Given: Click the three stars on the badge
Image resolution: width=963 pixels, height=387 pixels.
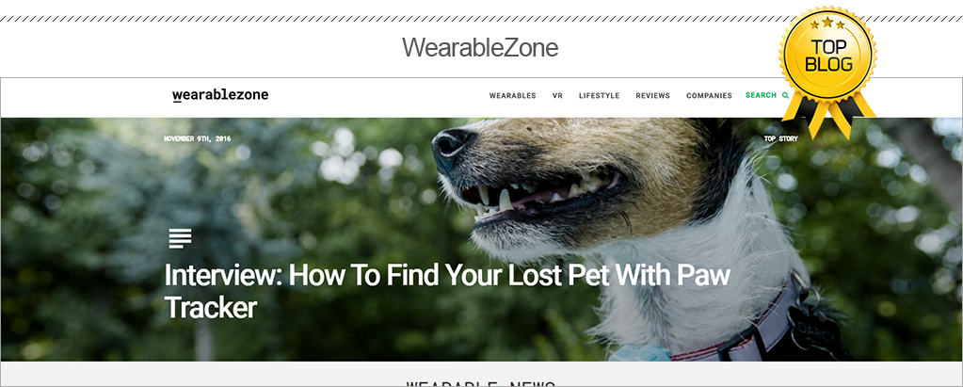Looking at the screenshot, I should (827, 24).
